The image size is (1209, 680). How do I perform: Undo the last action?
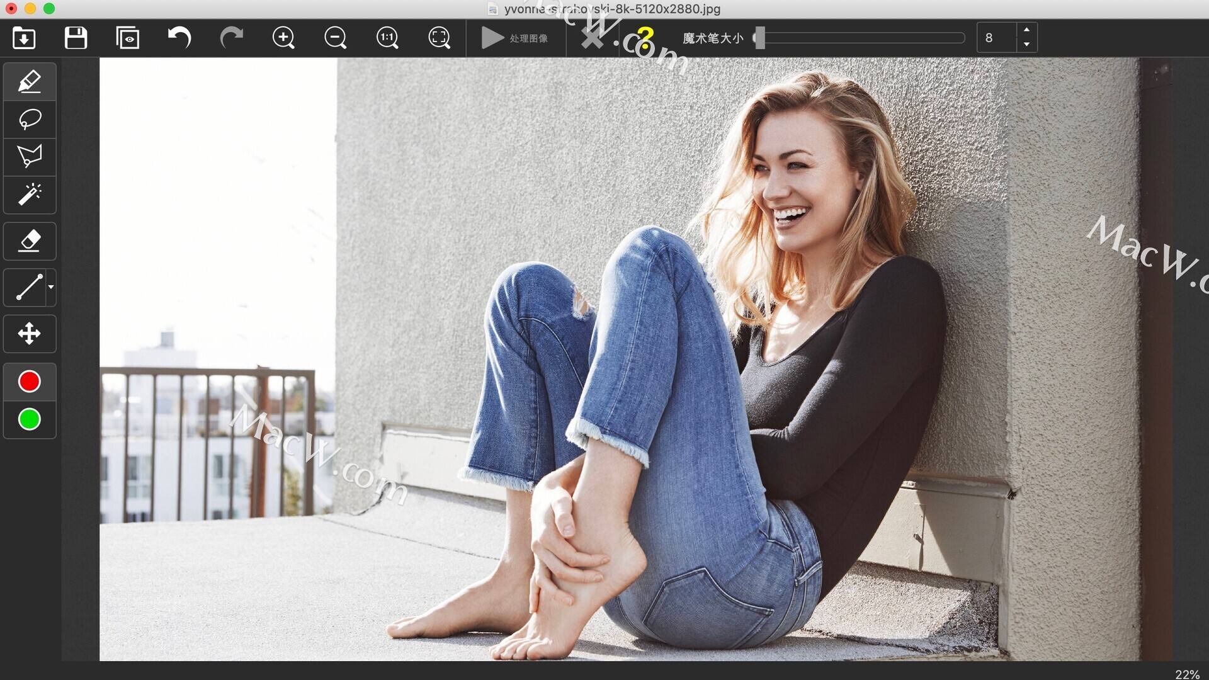click(179, 38)
